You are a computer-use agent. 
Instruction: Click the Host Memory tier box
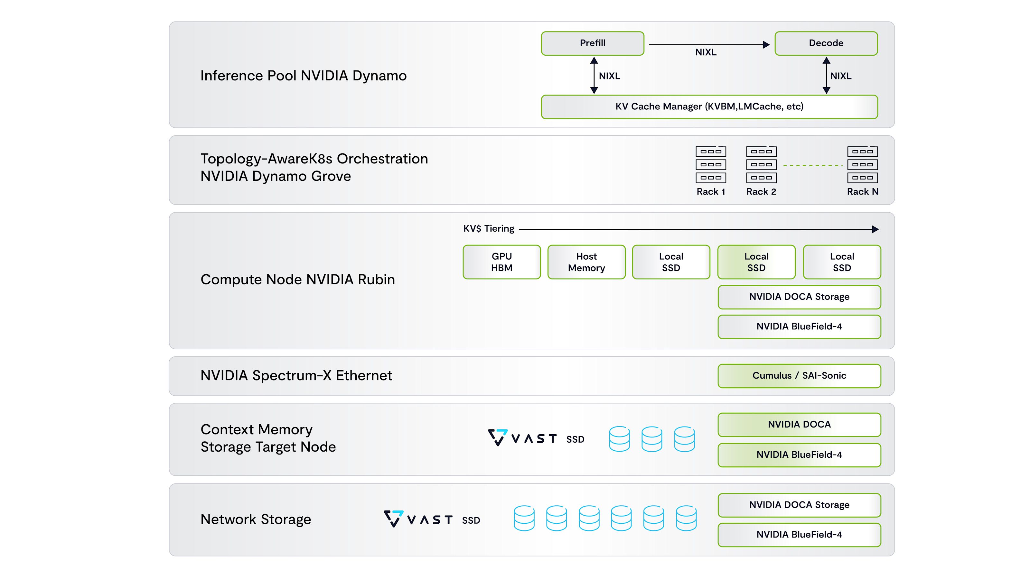[x=586, y=262]
